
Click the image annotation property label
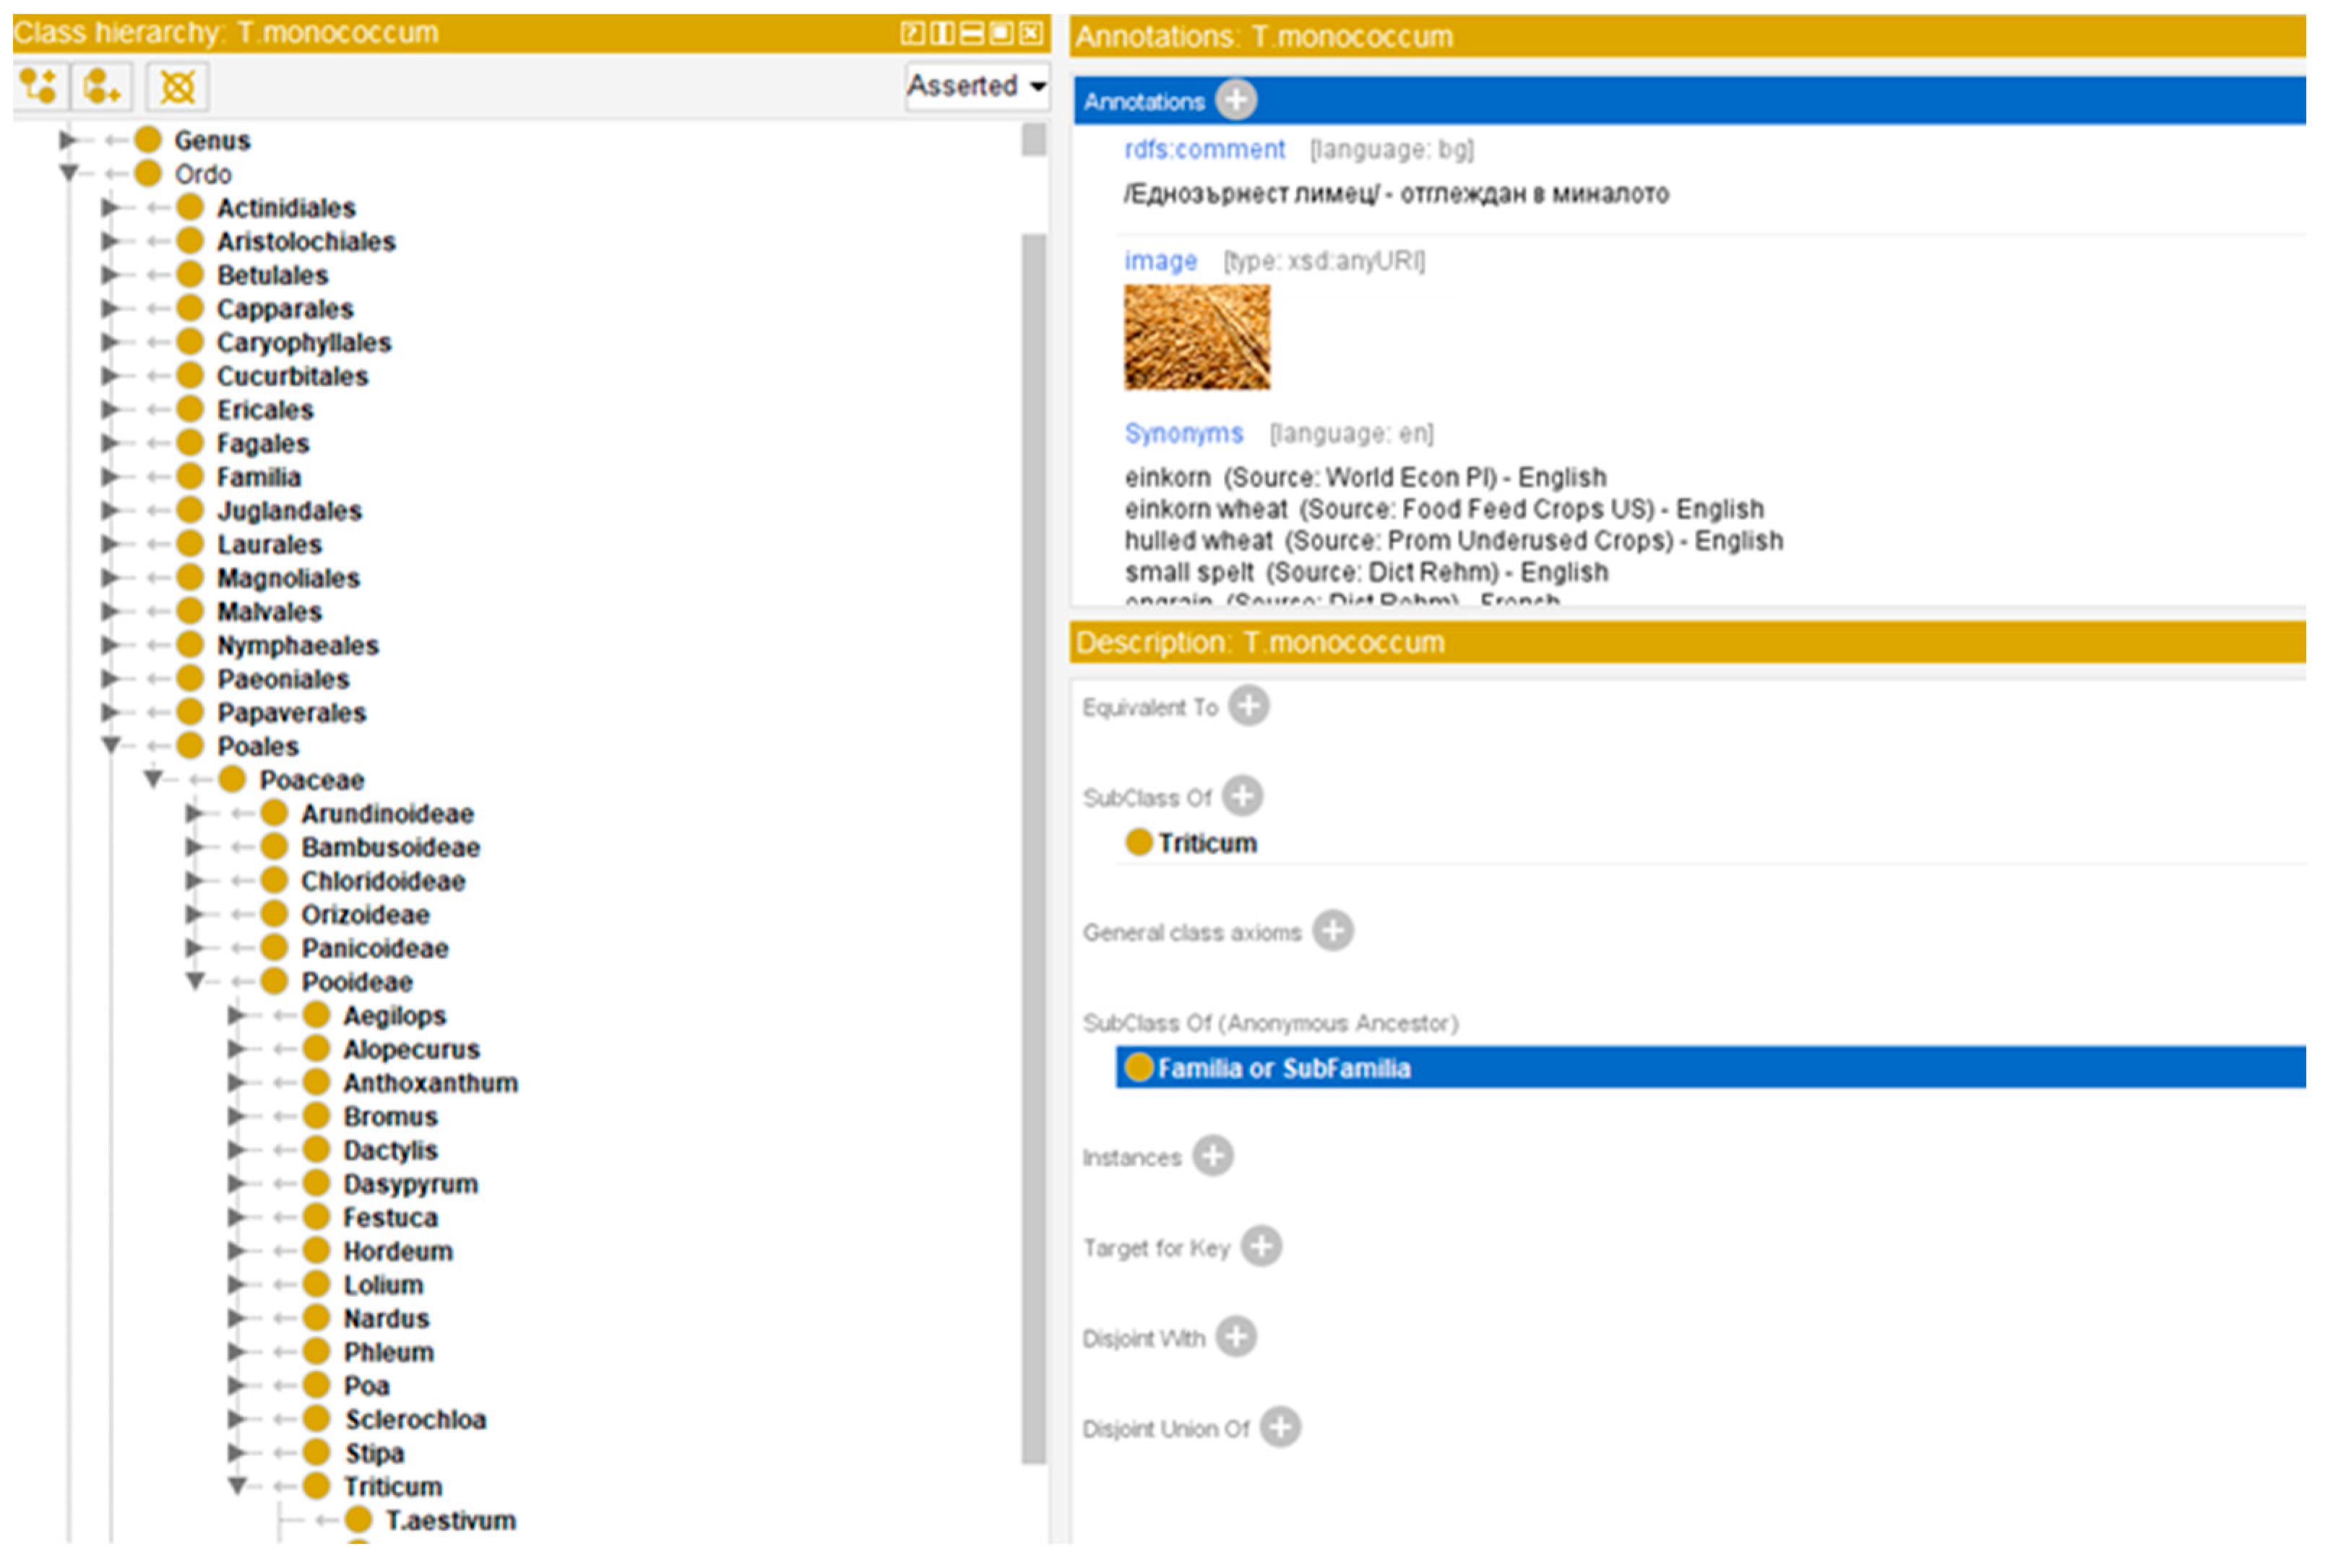click(x=1160, y=261)
